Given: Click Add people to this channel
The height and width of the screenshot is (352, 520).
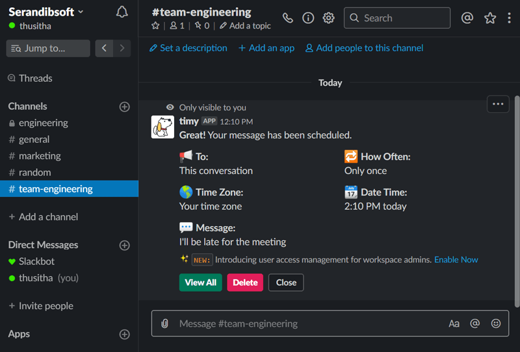Looking at the screenshot, I should point(364,48).
